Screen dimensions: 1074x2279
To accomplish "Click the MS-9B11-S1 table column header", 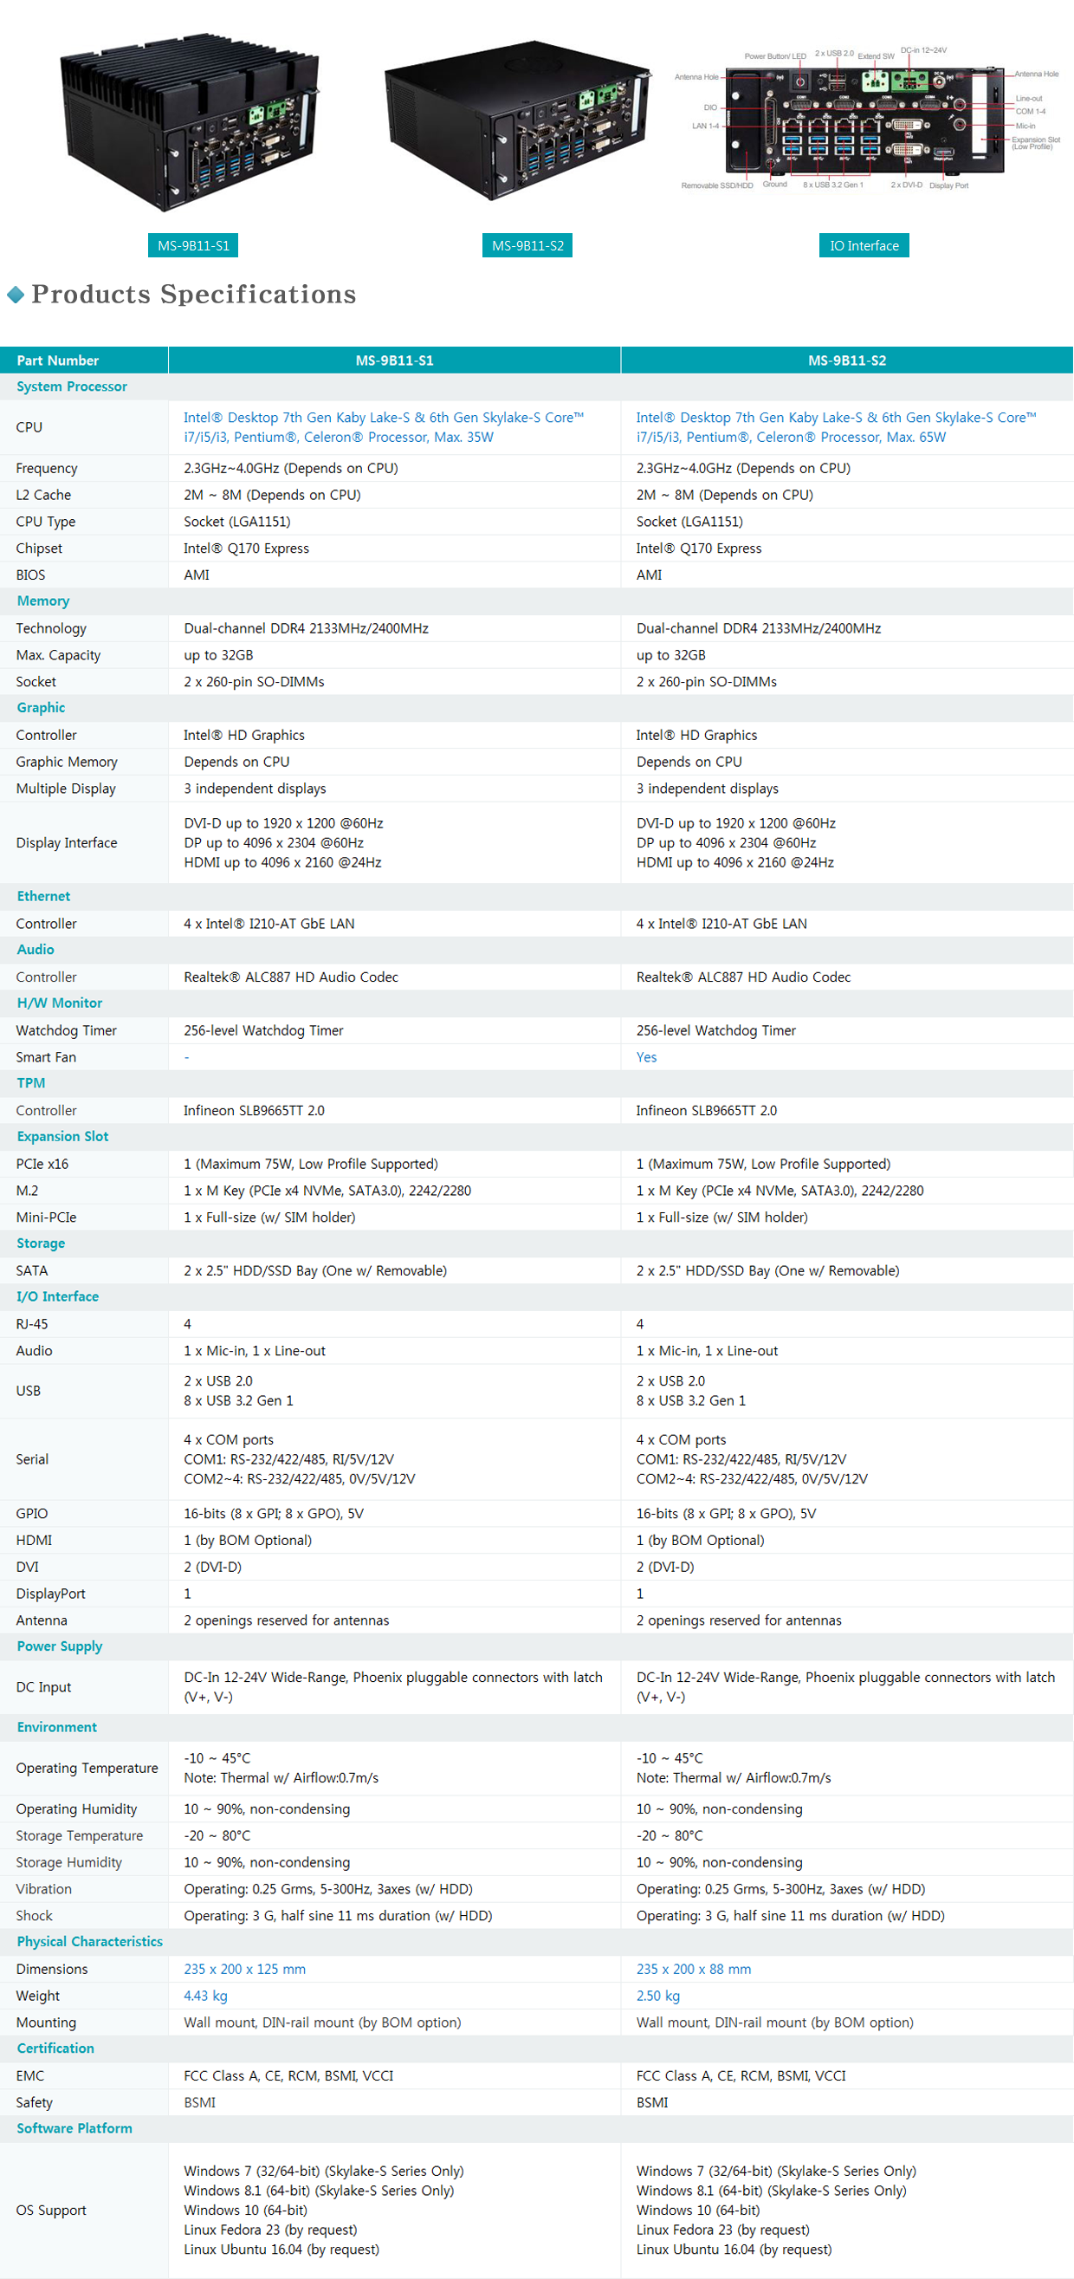I will click(394, 360).
